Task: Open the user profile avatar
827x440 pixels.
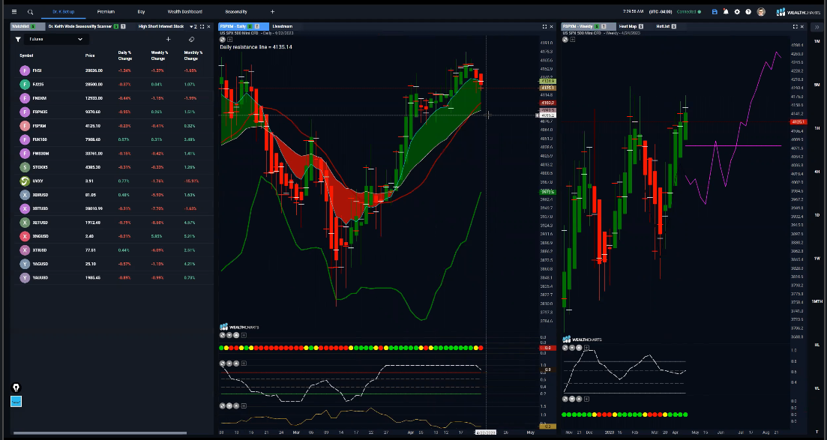Action: pos(760,11)
